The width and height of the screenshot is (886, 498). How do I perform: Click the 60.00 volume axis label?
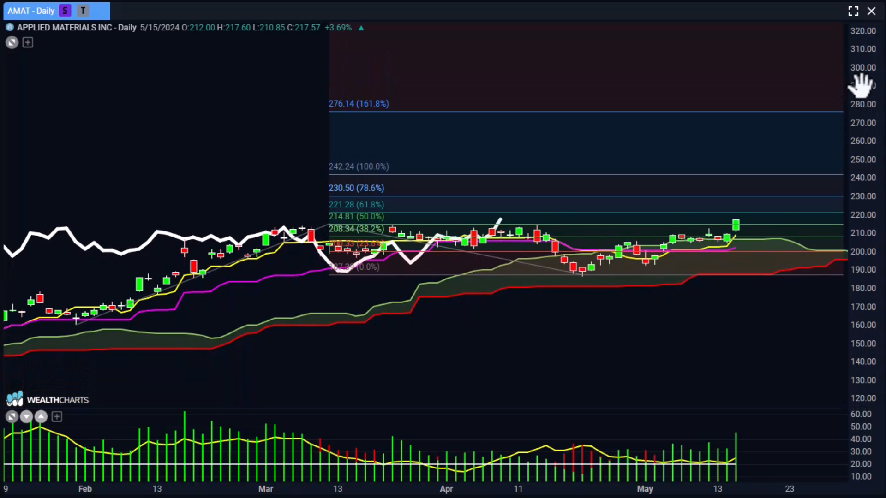point(861,414)
